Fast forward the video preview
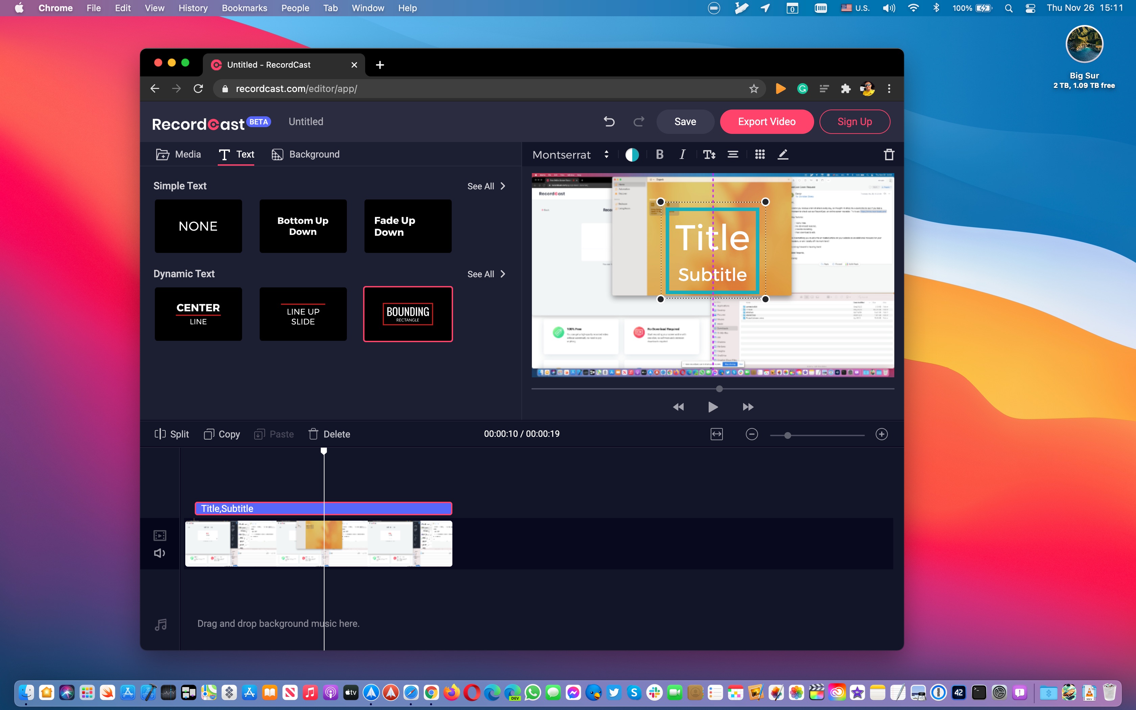The height and width of the screenshot is (710, 1136). (x=748, y=407)
